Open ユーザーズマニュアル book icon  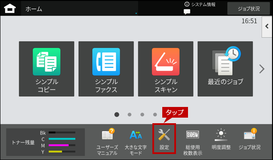pyautogui.click(x=107, y=142)
